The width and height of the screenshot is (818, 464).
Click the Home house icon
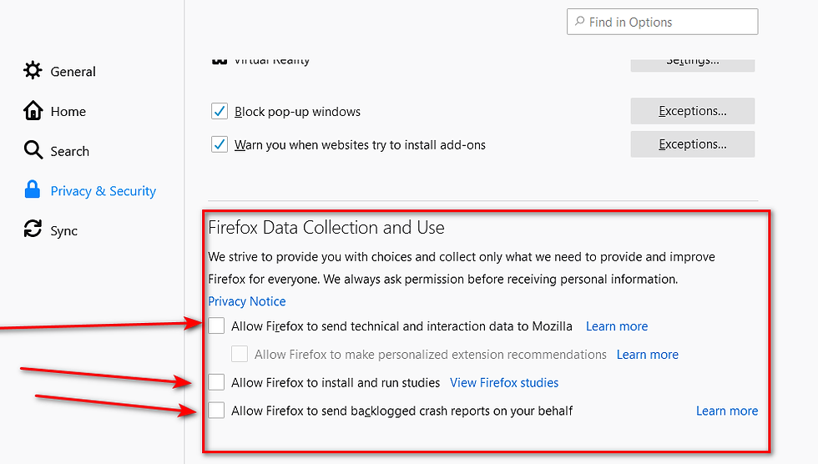point(33,110)
